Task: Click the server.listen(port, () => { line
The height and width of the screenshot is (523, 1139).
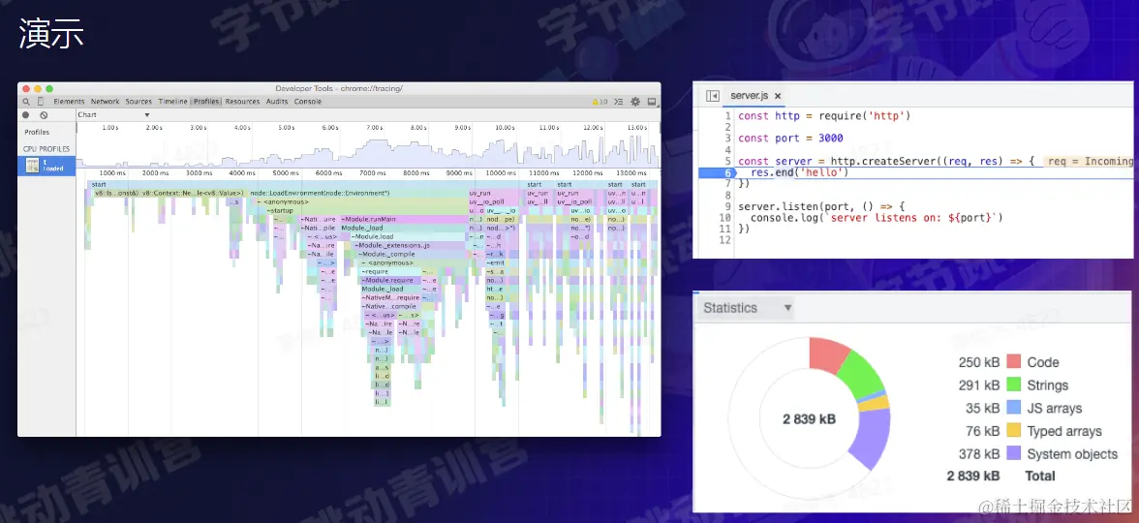Action: coord(821,206)
